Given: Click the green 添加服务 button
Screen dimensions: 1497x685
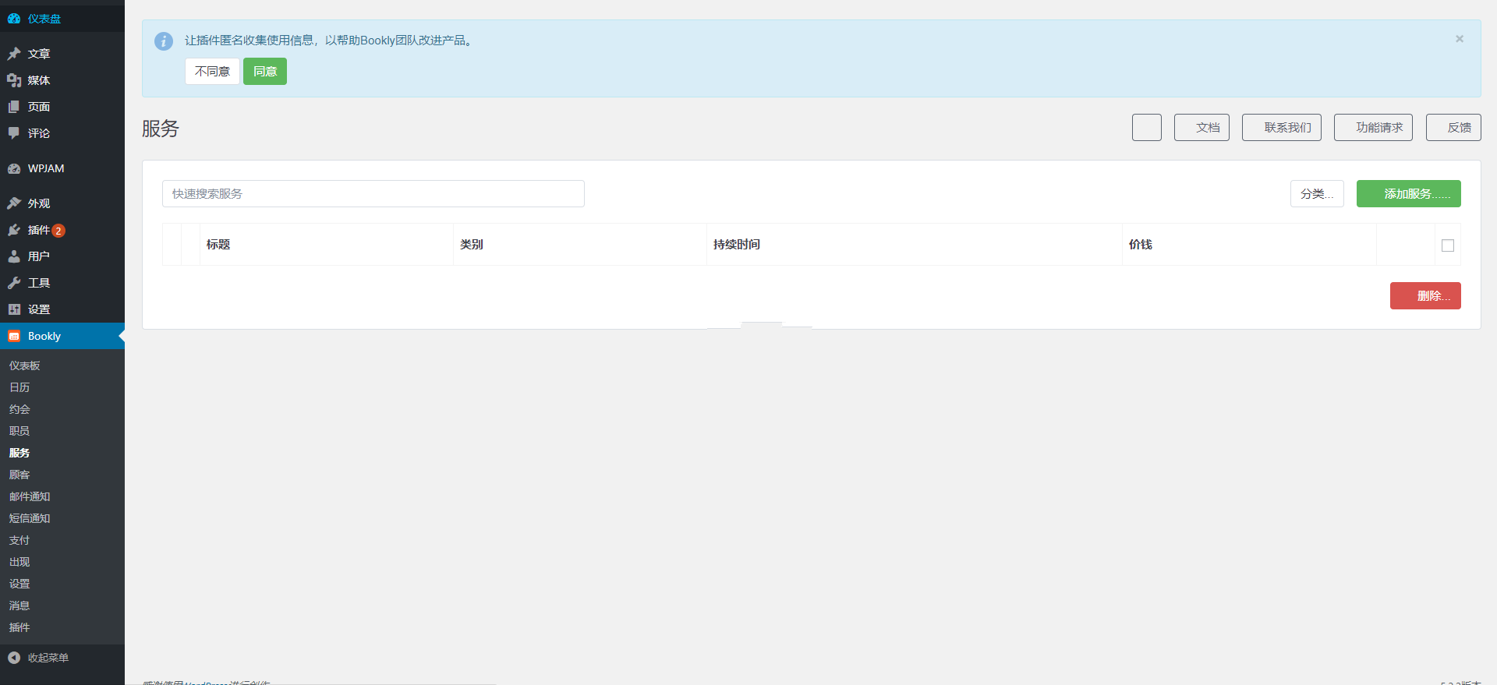Looking at the screenshot, I should [x=1408, y=194].
